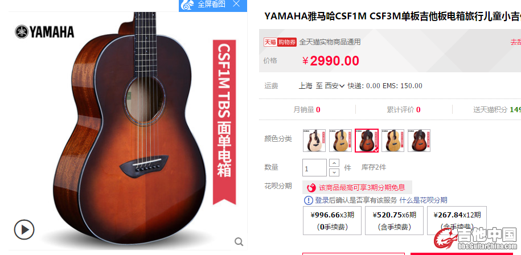
Task: Close the full-screen view banner
Action: (236, 4)
